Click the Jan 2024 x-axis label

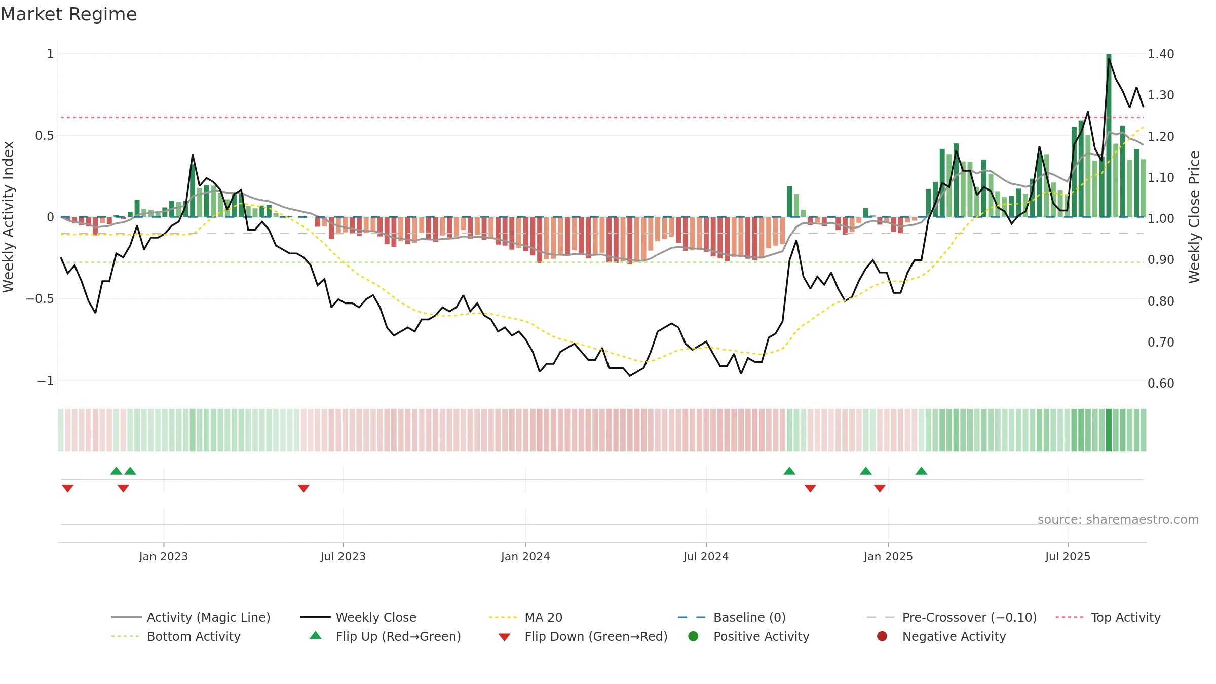(x=525, y=557)
